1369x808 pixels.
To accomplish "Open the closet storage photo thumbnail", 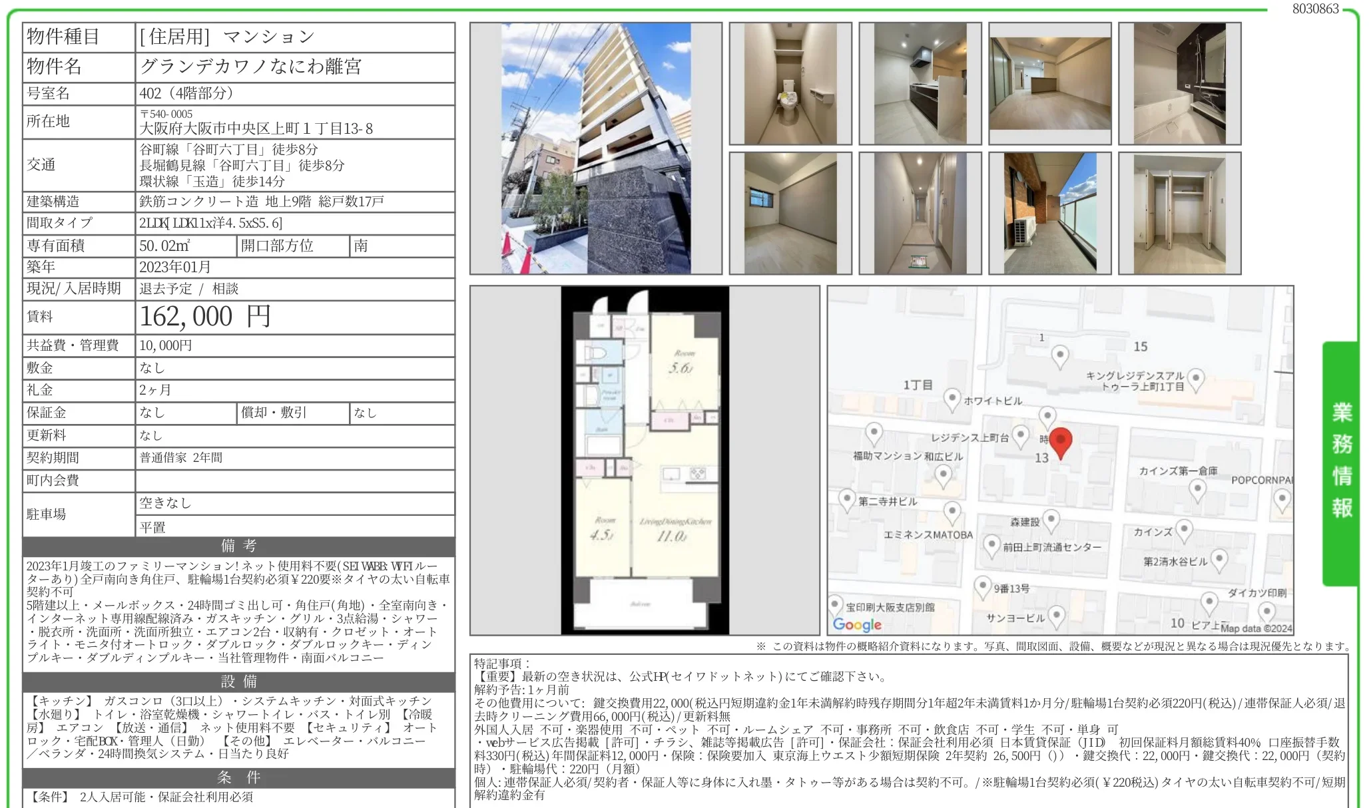I will click(1179, 213).
